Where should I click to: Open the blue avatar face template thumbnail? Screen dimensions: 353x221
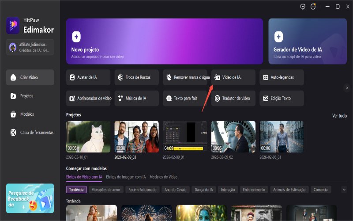202,213
